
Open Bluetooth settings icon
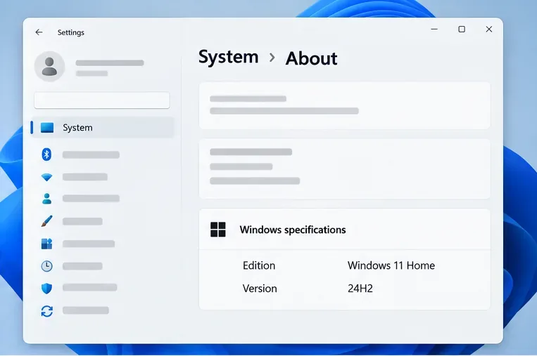(x=46, y=154)
